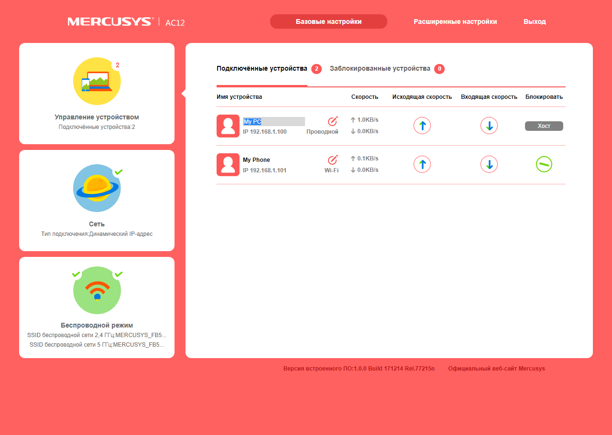The width and height of the screenshot is (612, 435).
Task: Click the My PC name input field
Action: click(274, 121)
